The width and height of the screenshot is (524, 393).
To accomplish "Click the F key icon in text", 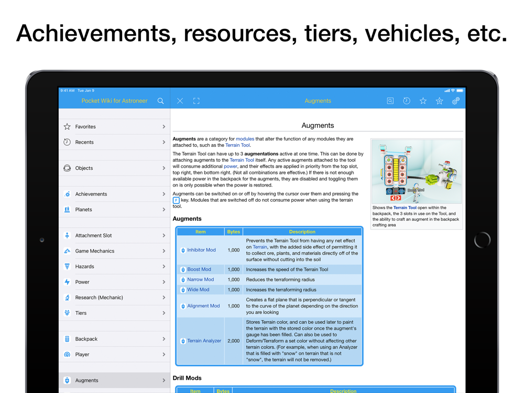I will tap(176, 200).
